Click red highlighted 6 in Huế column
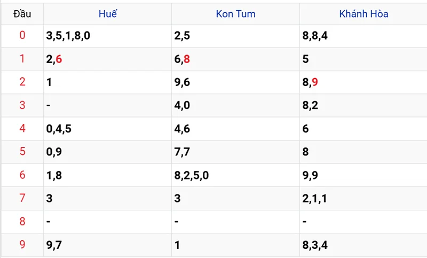 pyautogui.click(x=59, y=60)
